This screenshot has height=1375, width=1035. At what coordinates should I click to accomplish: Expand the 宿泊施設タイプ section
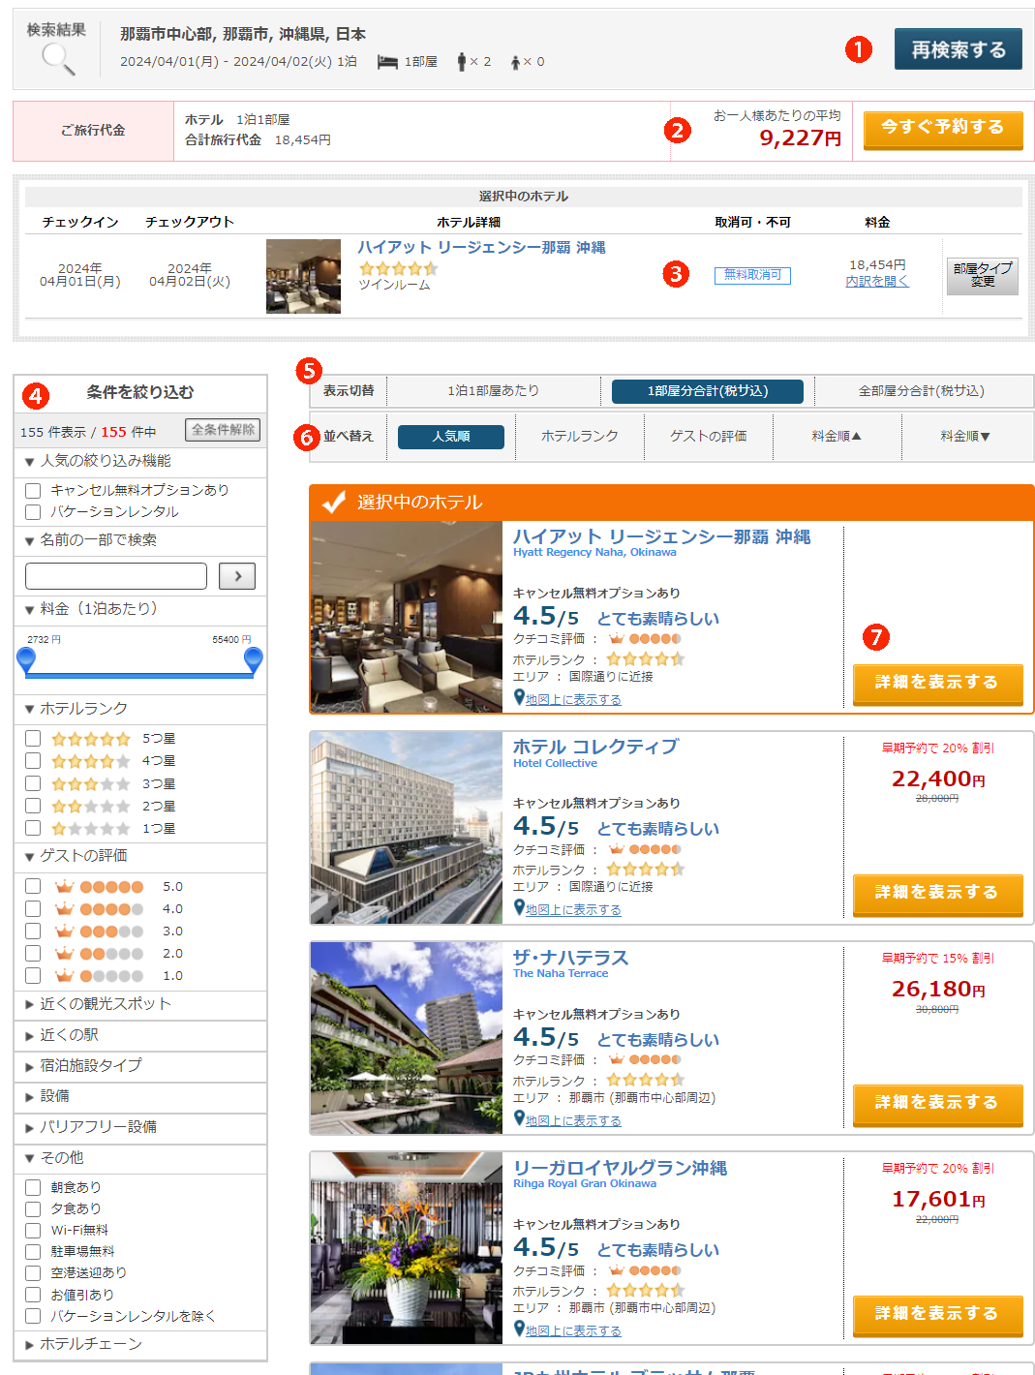click(140, 1065)
